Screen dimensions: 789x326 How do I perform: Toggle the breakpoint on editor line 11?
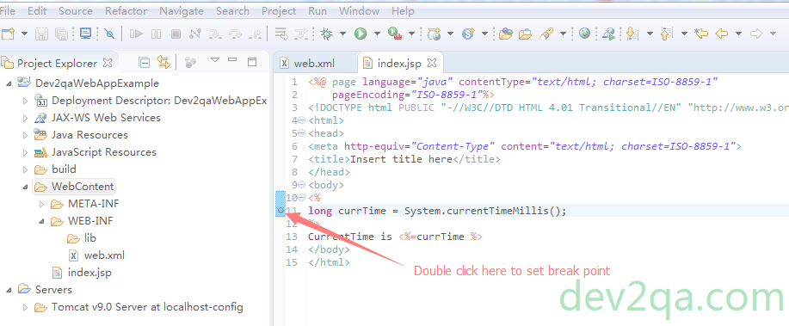[280, 211]
